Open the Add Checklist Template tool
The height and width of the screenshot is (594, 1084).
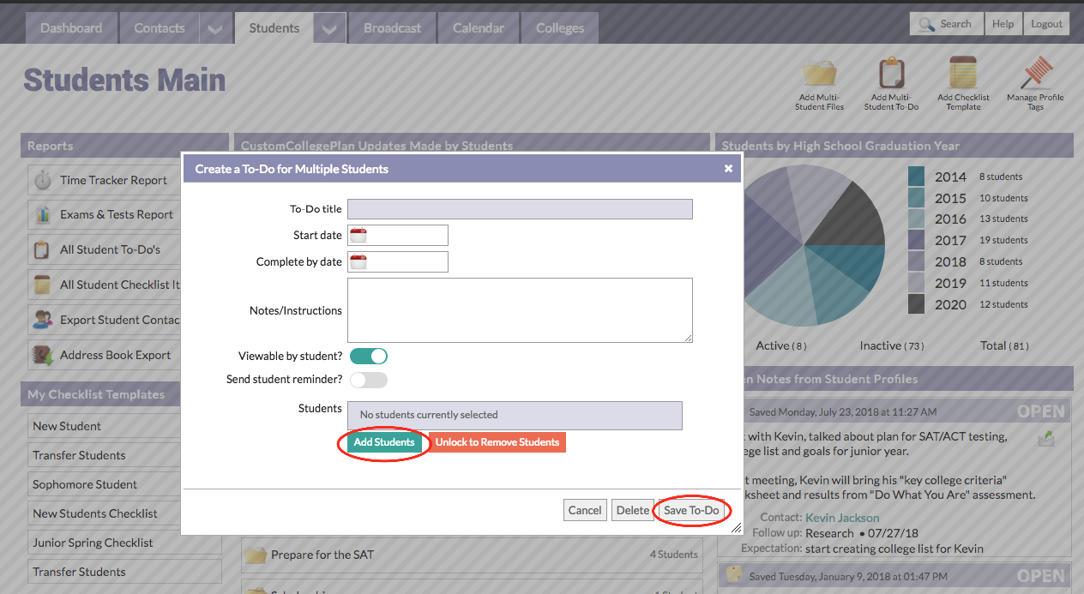point(962,82)
